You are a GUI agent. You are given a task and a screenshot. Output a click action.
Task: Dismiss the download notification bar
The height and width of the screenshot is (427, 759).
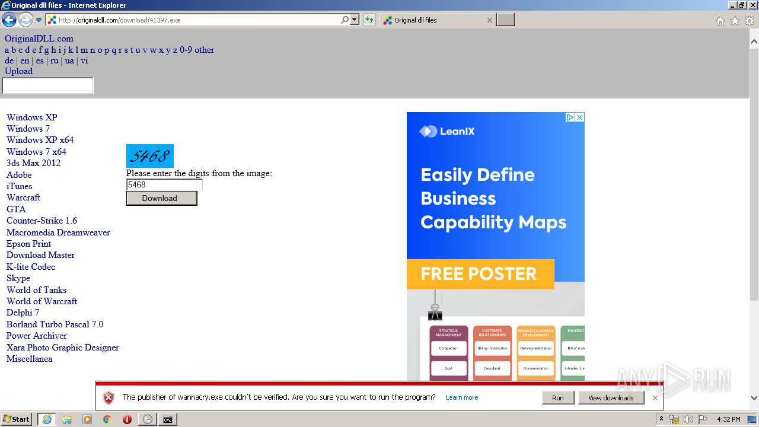(x=655, y=398)
